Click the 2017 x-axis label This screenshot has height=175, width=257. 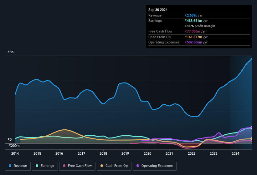pos(81,153)
